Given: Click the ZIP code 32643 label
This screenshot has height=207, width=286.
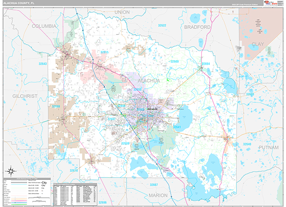Looking at the screenshot, I should 43,63.
